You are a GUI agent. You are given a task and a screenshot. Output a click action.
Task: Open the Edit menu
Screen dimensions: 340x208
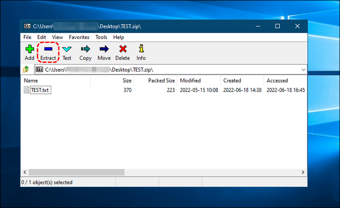tap(41, 37)
